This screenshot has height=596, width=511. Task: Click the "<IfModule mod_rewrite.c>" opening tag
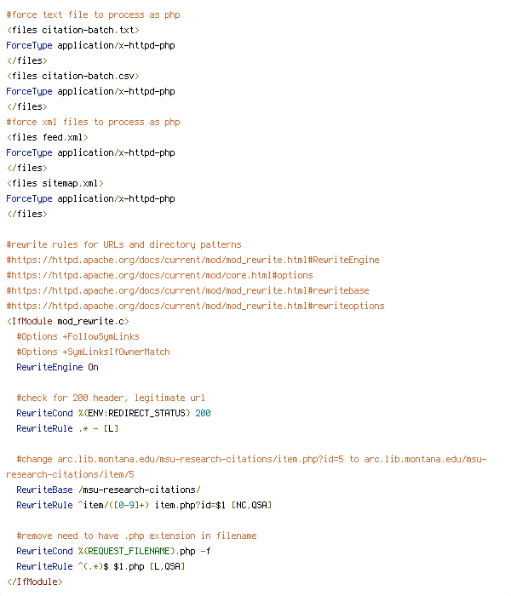click(x=68, y=321)
